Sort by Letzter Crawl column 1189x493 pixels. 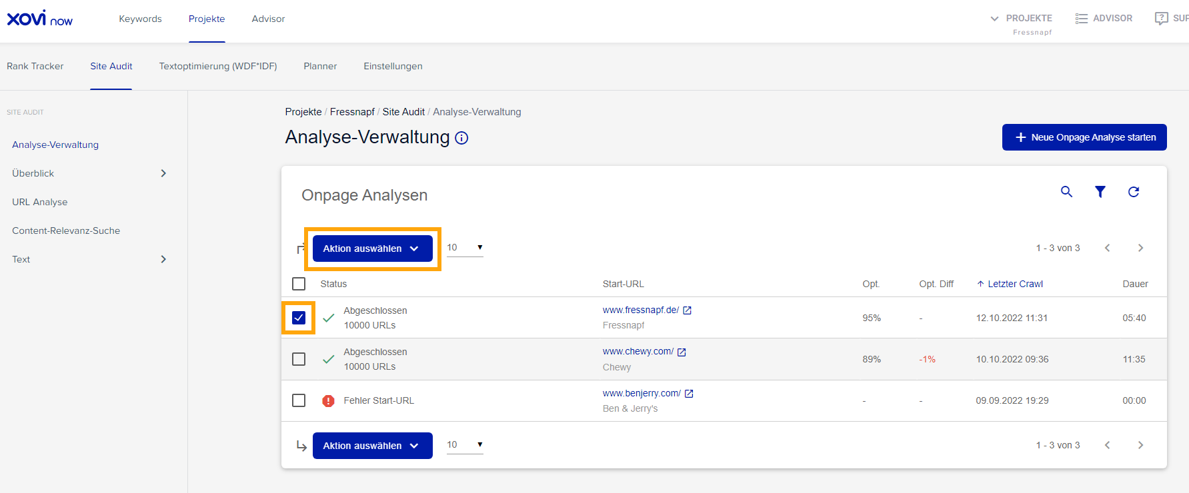pyautogui.click(x=1010, y=284)
